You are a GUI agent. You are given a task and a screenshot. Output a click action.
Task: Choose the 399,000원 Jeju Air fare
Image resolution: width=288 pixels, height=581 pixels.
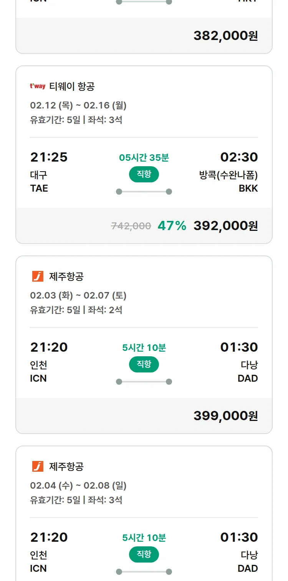[225, 416]
